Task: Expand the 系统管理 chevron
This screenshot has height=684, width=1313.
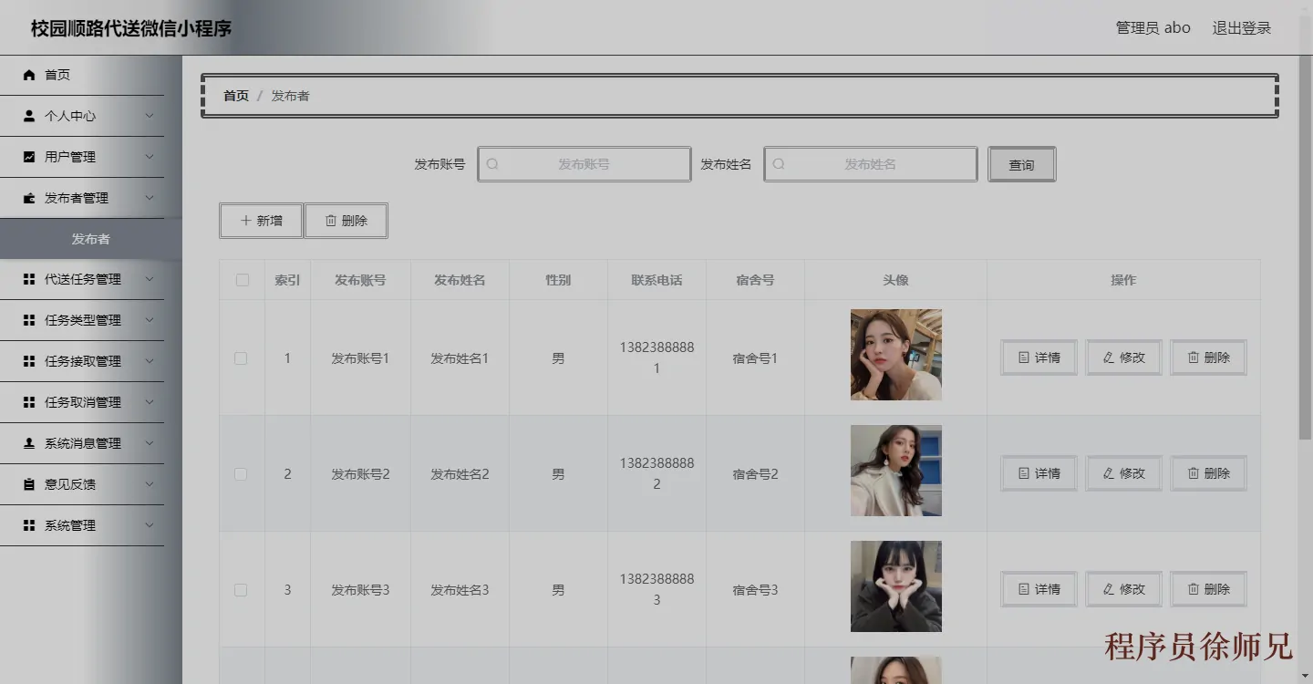Action: click(x=150, y=525)
